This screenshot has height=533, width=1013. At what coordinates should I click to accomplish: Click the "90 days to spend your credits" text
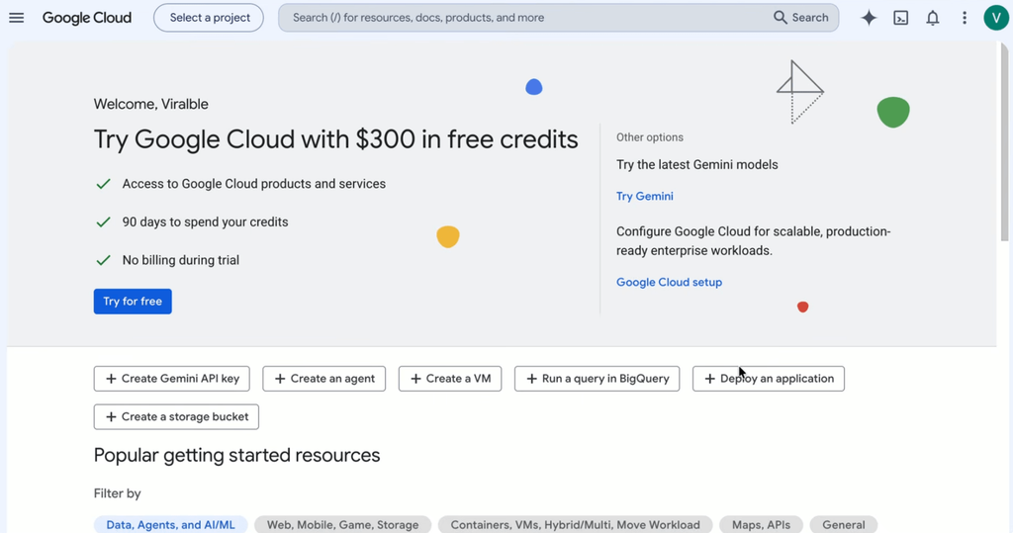pyautogui.click(x=205, y=222)
